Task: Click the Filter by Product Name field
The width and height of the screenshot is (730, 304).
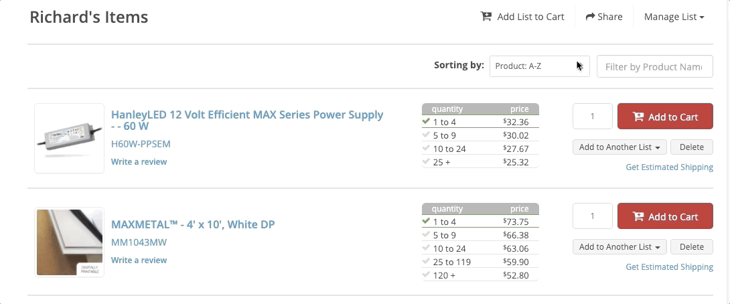Action: [654, 66]
